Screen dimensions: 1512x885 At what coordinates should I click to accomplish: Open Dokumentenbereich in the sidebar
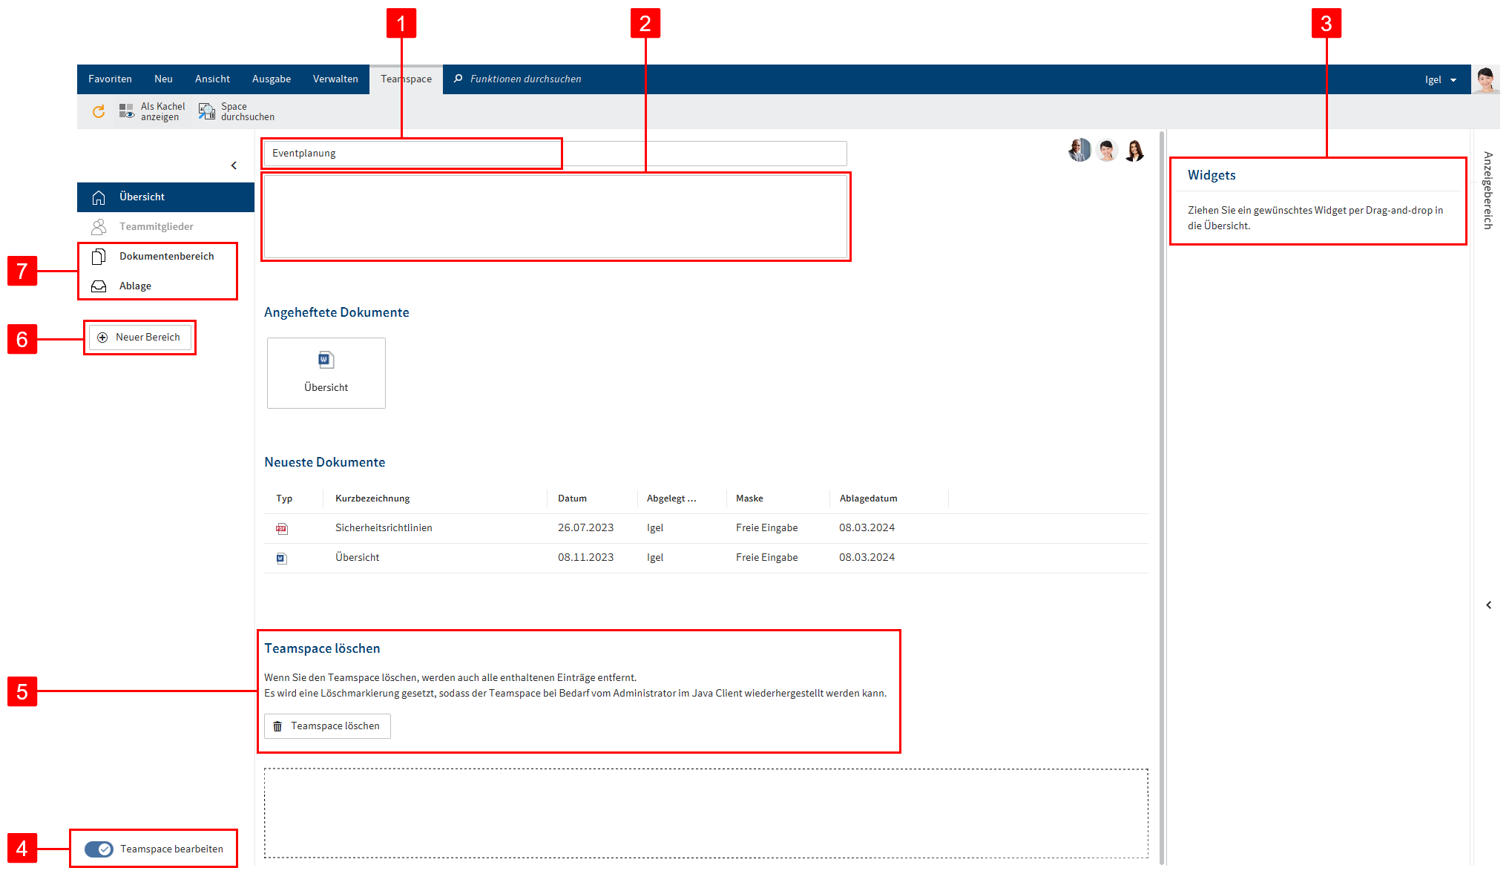point(166,257)
